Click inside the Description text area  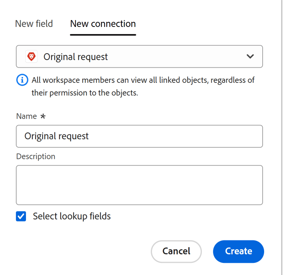tap(139, 185)
